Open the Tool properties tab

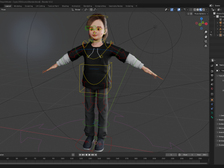(x=212, y=66)
